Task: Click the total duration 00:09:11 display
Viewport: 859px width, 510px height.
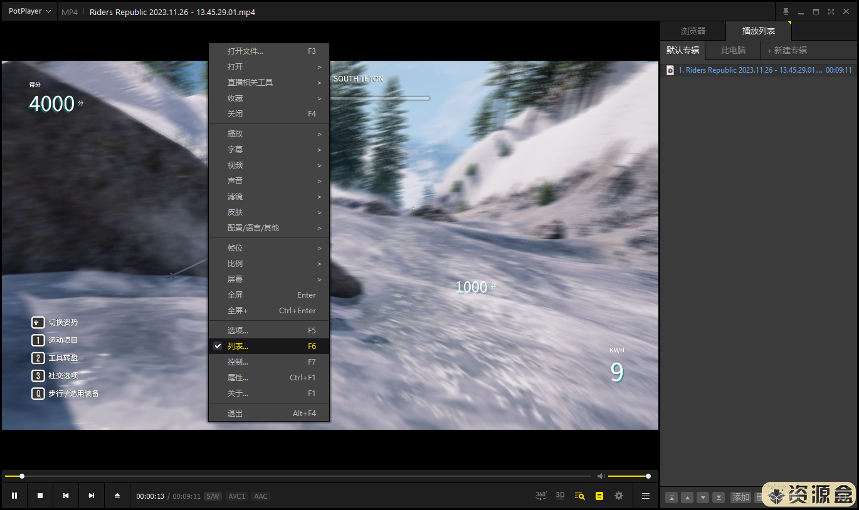Action: [186, 496]
